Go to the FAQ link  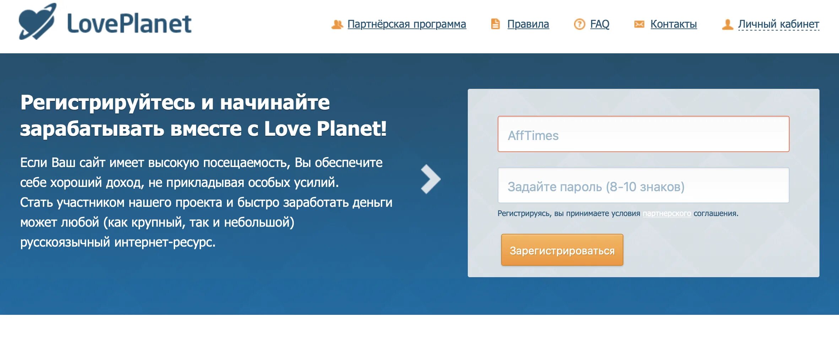point(600,24)
